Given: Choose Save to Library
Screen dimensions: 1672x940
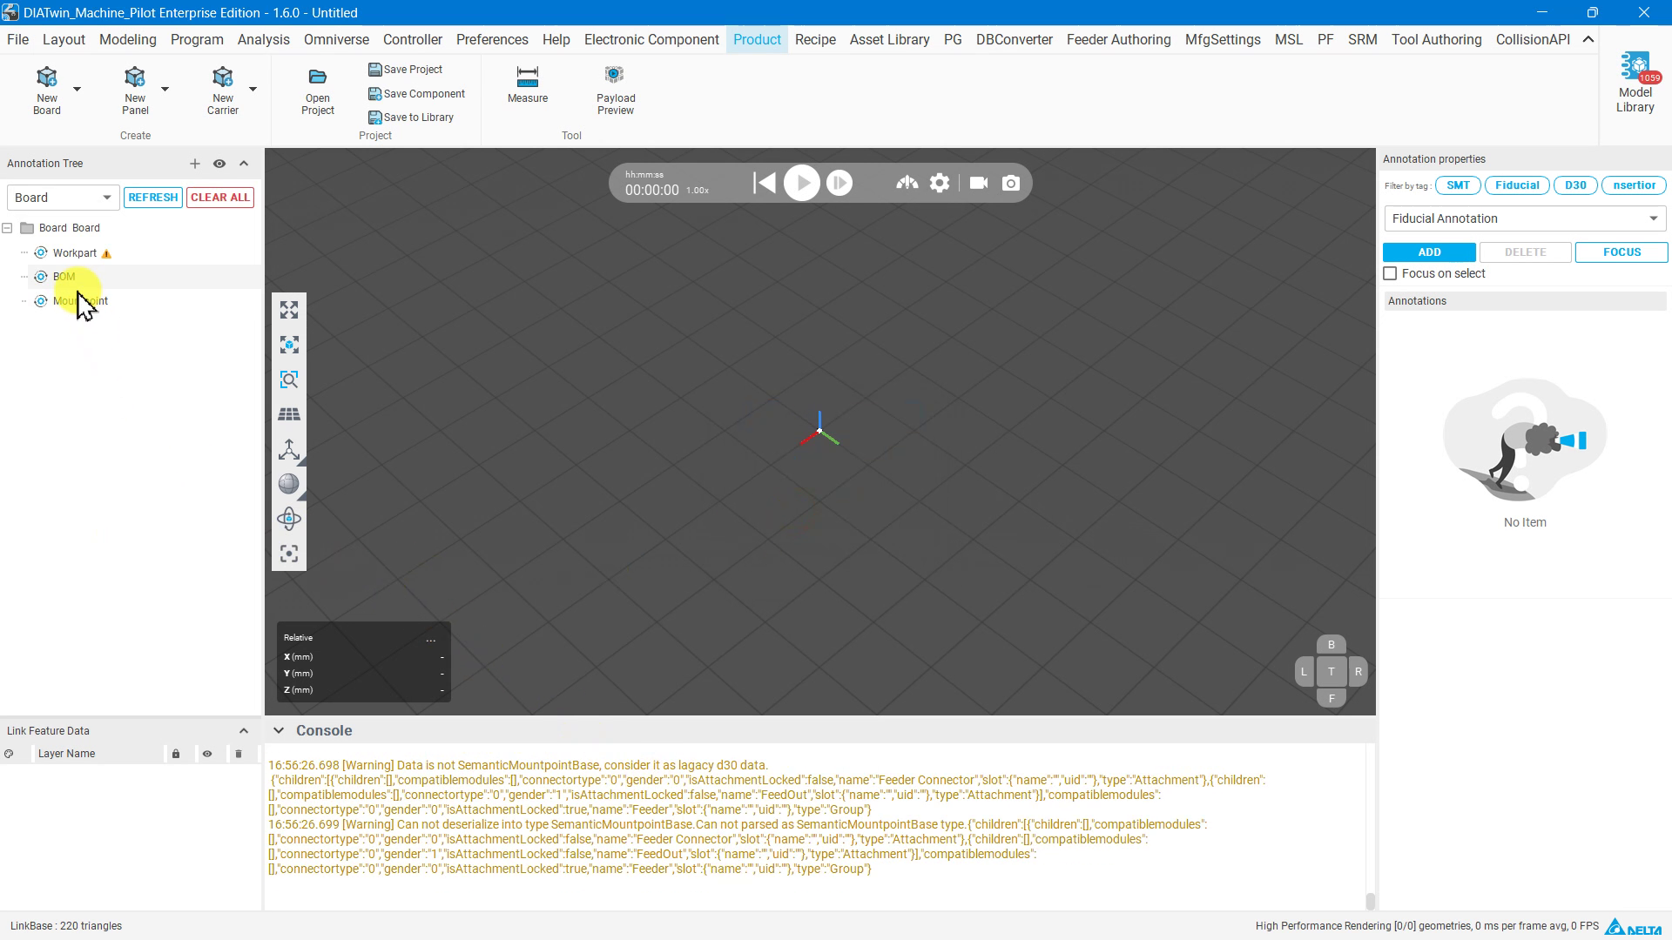Looking at the screenshot, I should (x=411, y=117).
